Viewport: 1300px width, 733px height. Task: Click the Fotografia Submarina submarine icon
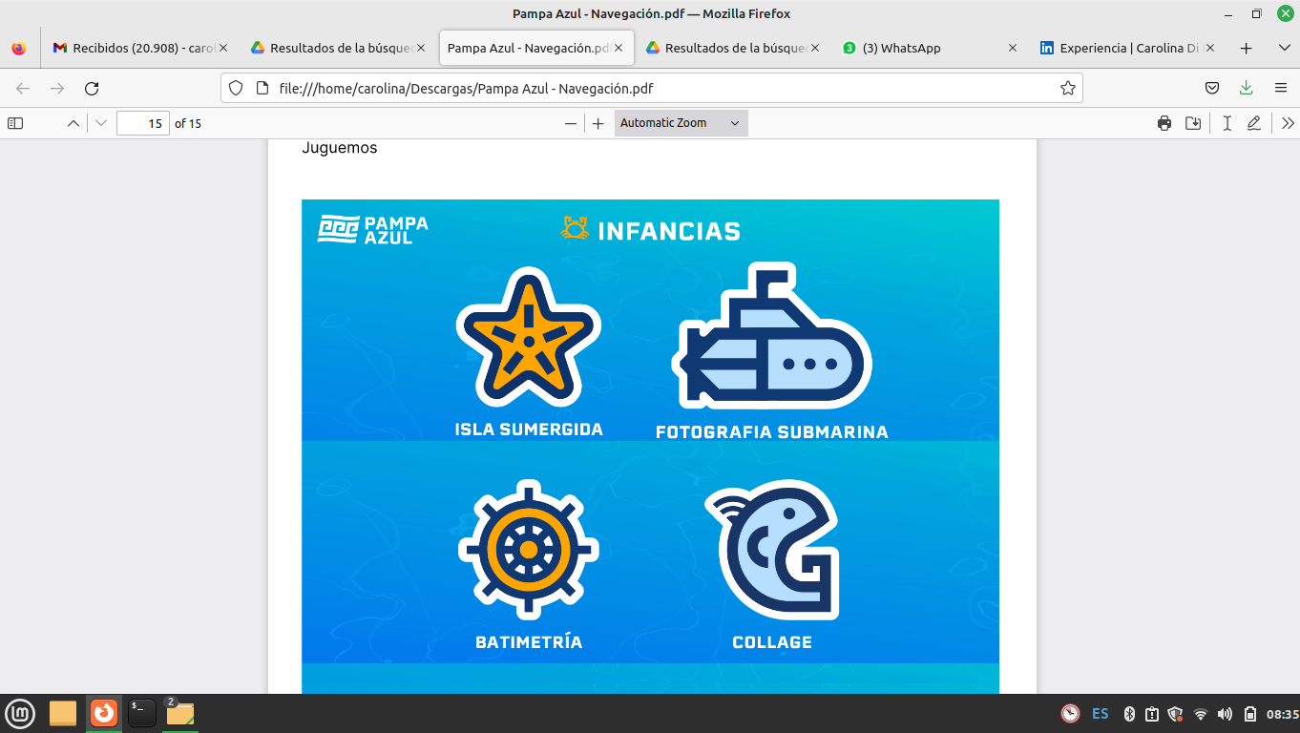point(772,336)
